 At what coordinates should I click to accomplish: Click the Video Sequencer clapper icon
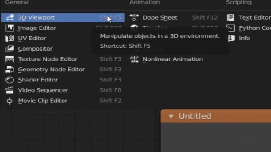(x=9, y=90)
